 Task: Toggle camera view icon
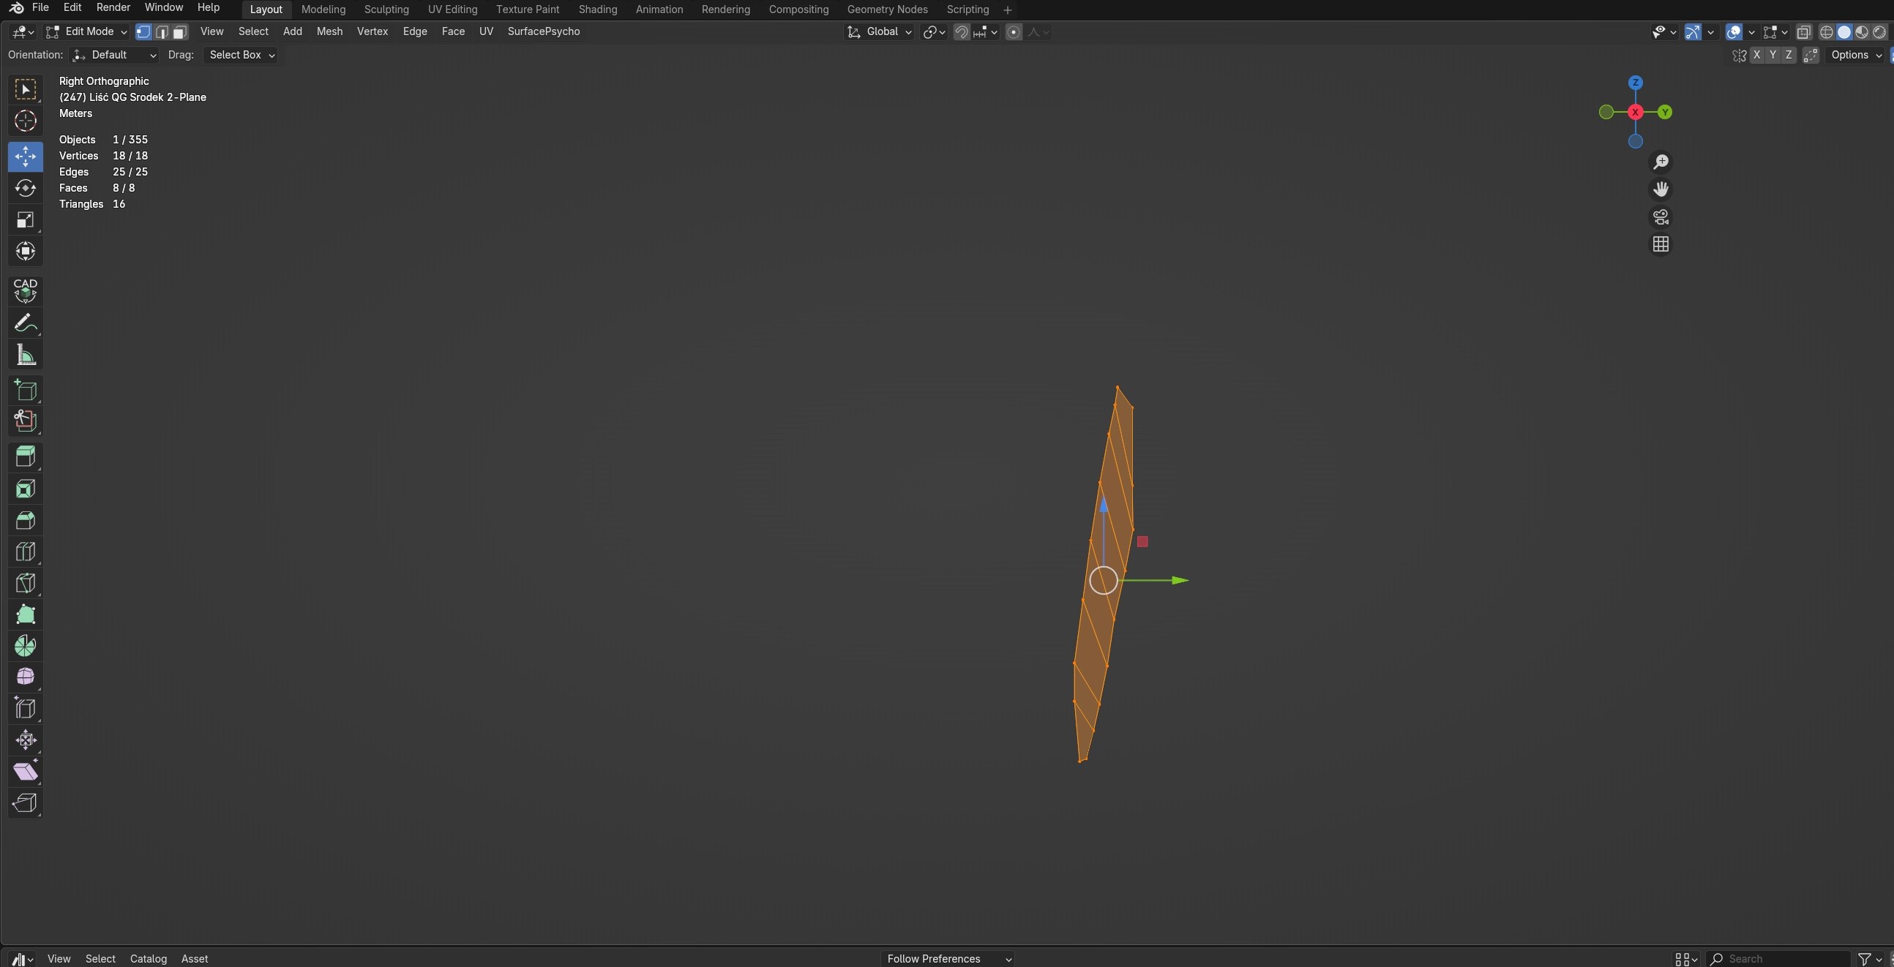point(1661,217)
